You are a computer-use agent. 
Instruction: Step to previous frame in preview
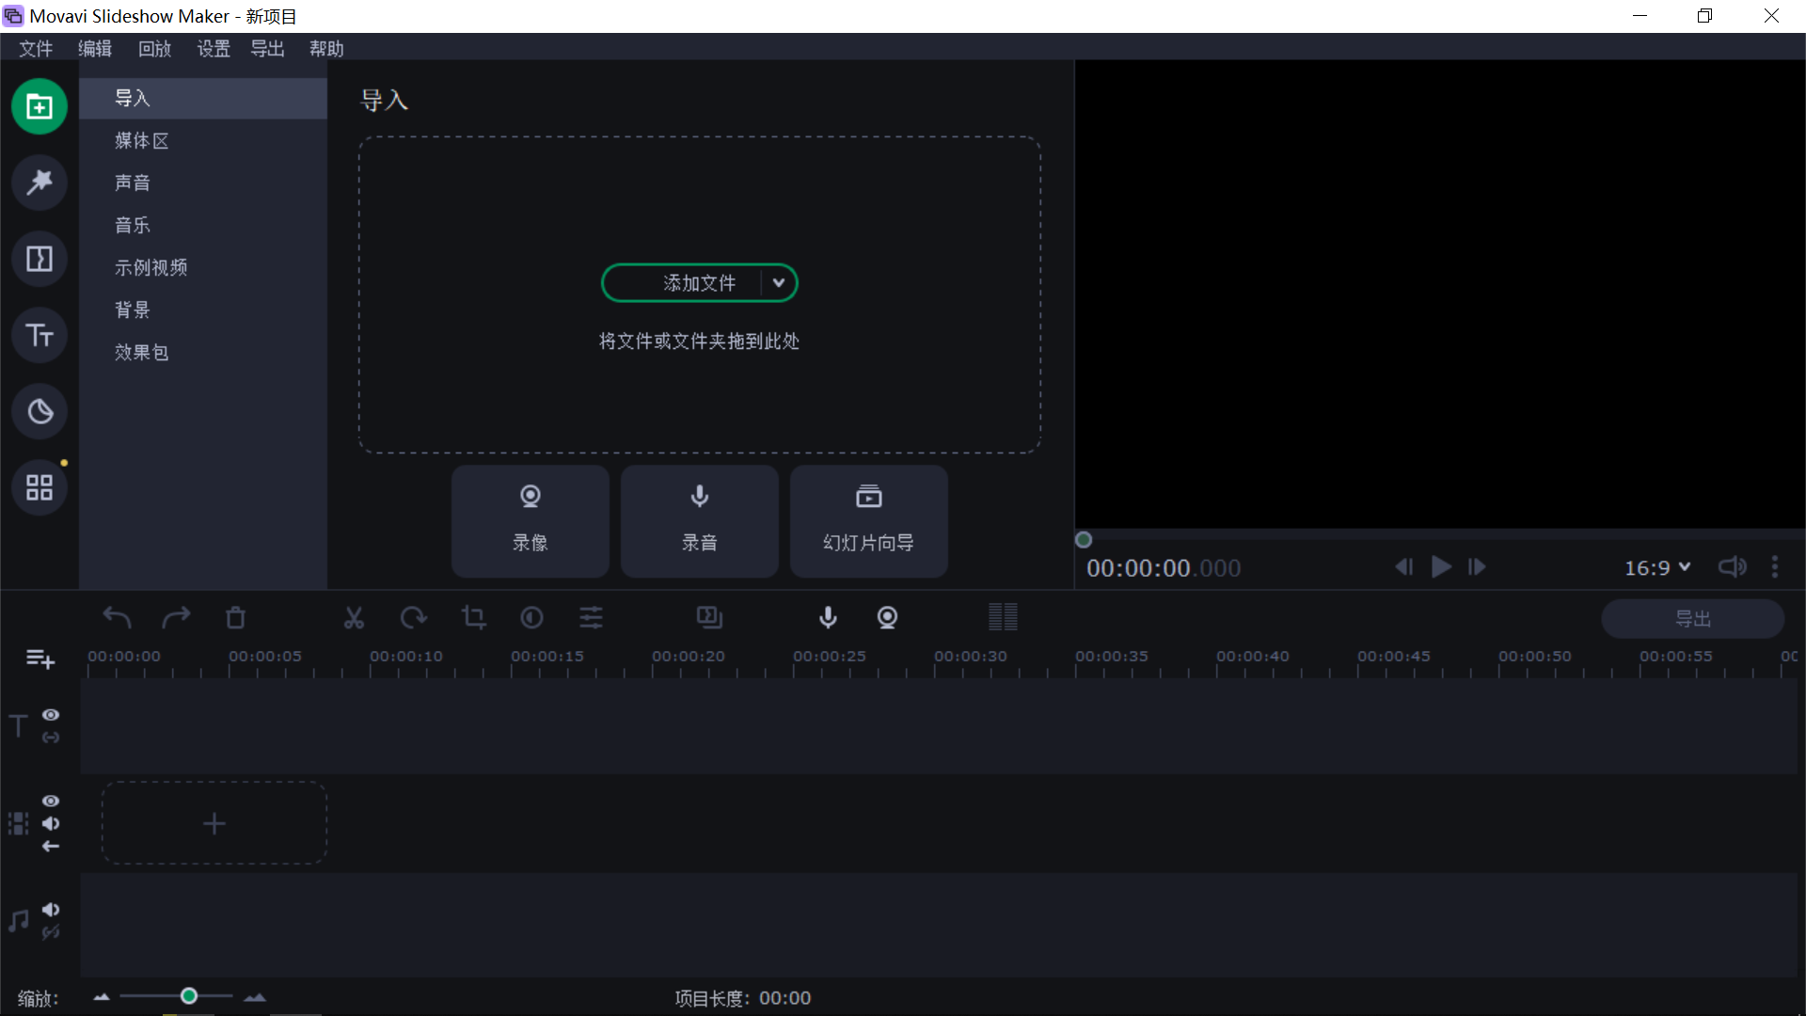[1403, 567]
